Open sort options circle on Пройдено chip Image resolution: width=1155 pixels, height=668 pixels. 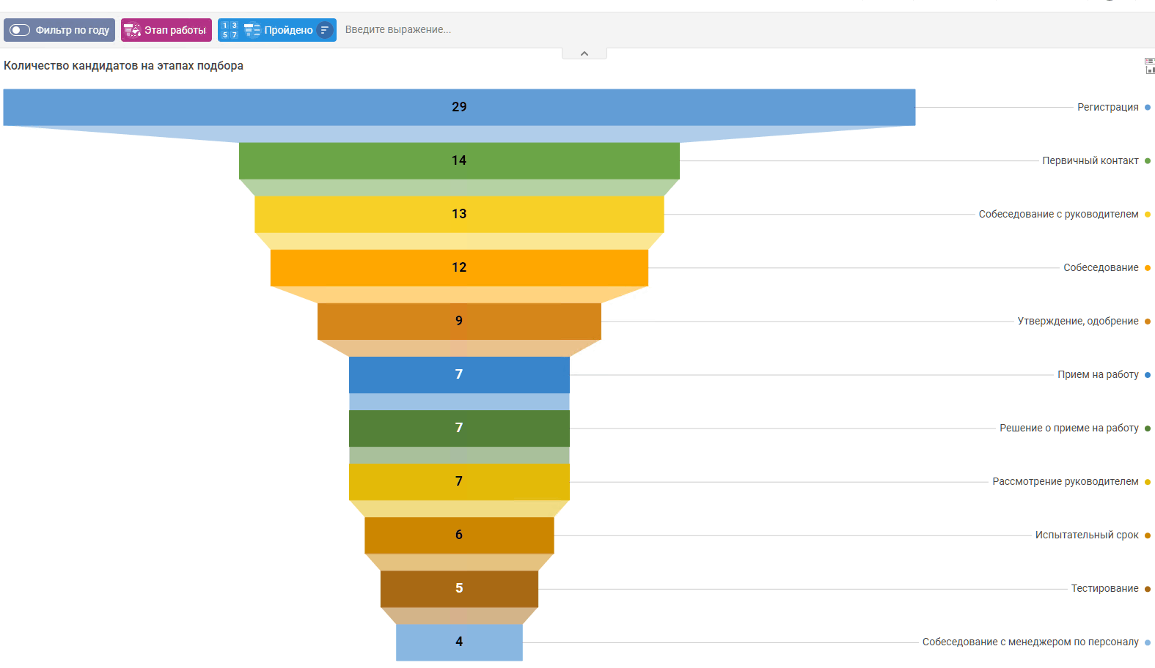click(x=325, y=30)
